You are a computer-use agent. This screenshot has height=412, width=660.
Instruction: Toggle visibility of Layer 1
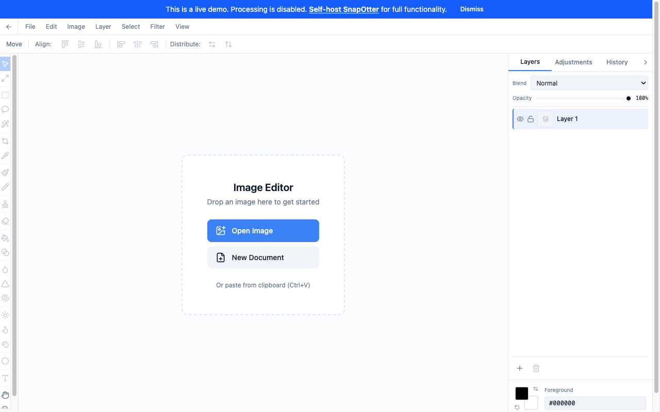click(520, 119)
